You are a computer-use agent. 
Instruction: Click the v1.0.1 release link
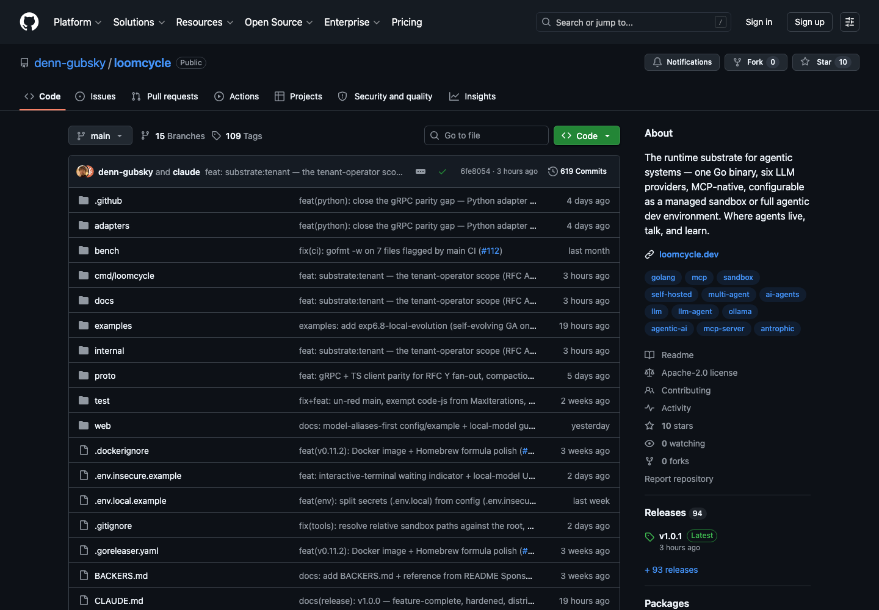[x=670, y=536]
